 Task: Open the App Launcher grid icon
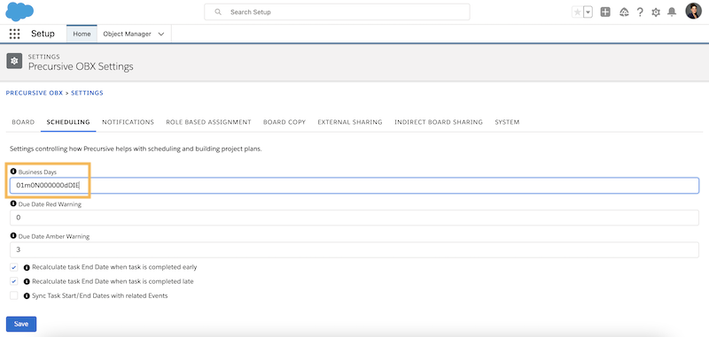(14, 34)
